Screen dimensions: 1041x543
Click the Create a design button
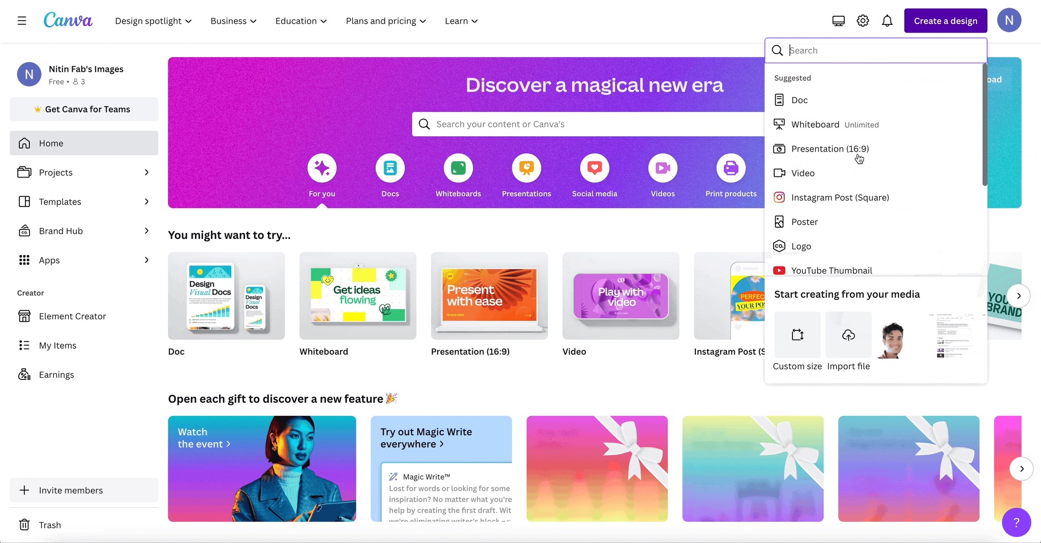[x=945, y=20]
